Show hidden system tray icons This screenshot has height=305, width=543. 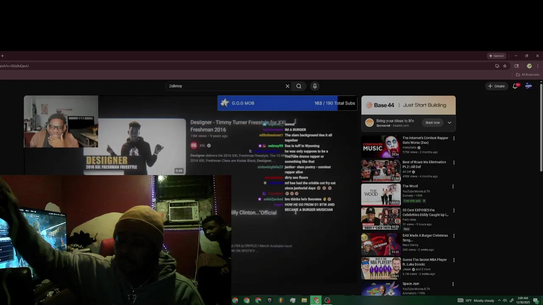coord(499,300)
